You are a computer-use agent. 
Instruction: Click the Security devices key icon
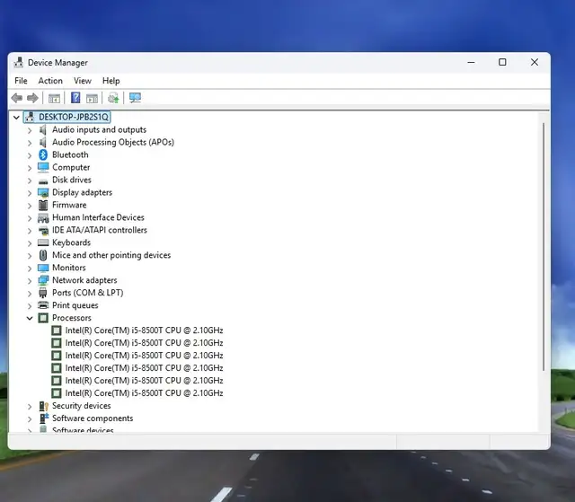(x=44, y=406)
